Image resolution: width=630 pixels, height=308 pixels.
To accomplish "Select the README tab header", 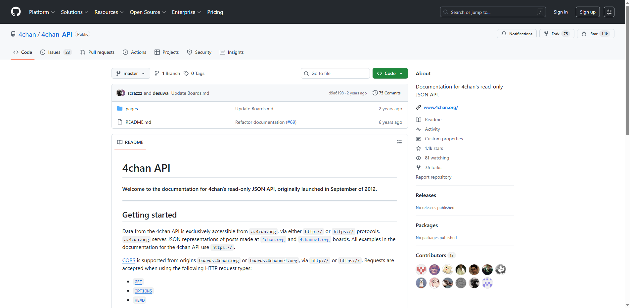I will click(x=130, y=142).
